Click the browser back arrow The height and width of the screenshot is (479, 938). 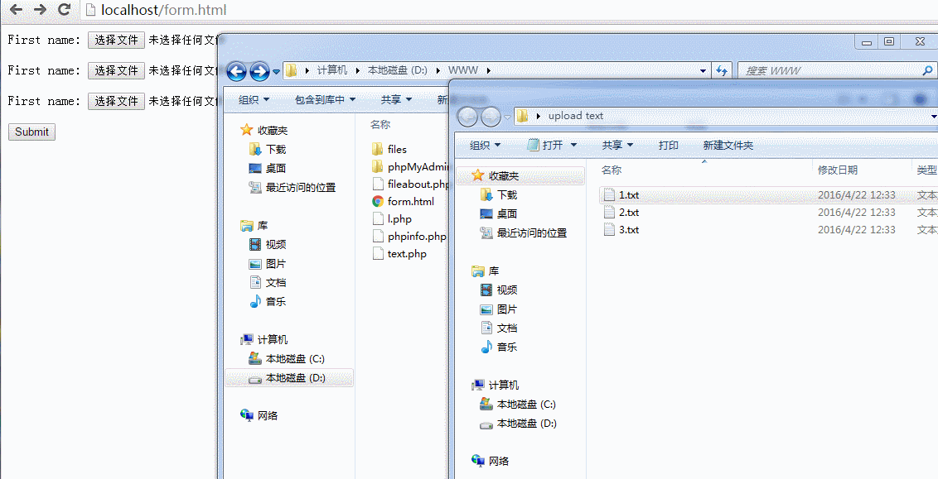[x=16, y=10]
